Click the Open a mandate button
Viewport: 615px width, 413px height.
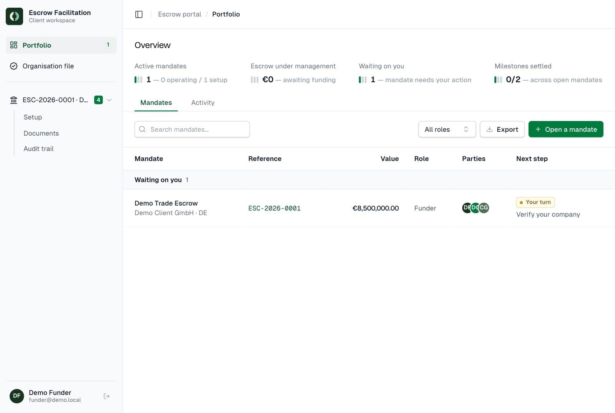[566, 129]
